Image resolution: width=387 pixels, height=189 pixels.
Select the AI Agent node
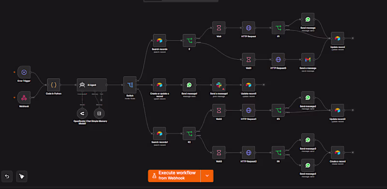coord(92,85)
